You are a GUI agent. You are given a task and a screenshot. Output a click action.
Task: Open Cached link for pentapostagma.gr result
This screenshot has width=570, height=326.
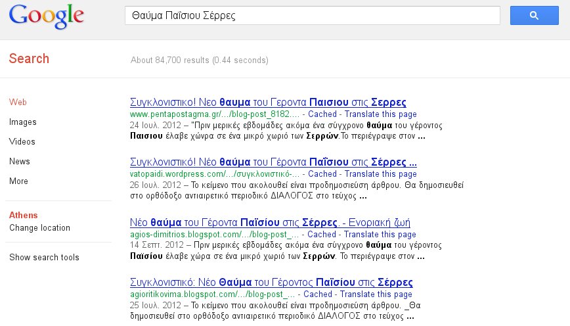pyautogui.click(x=322, y=114)
